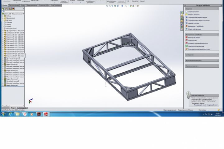Collapse the Инструменты SolidWorks section
224x149 pixels.
[x=218, y=35]
